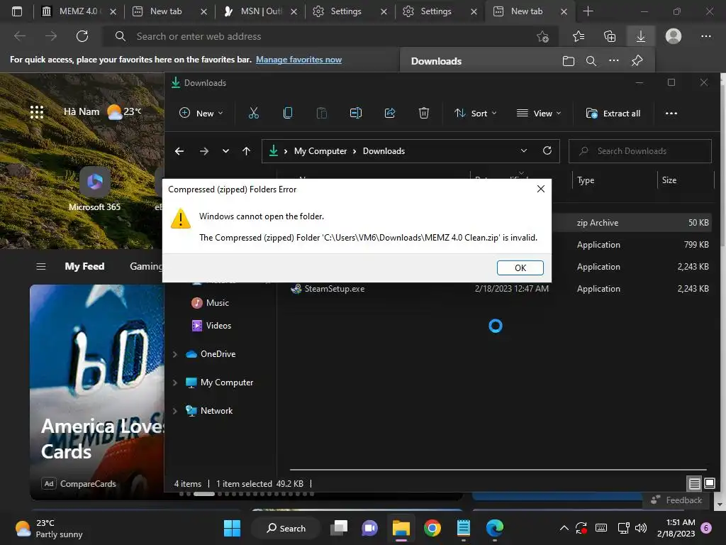Switch to large icons view layout
726x545 pixels.
coord(709,484)
